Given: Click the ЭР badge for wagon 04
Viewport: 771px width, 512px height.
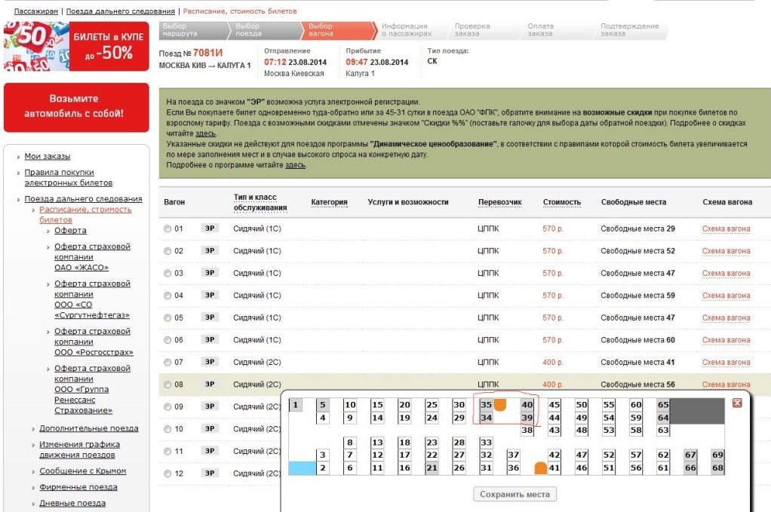Looking at the screenshot, I should tap(212, 296).
